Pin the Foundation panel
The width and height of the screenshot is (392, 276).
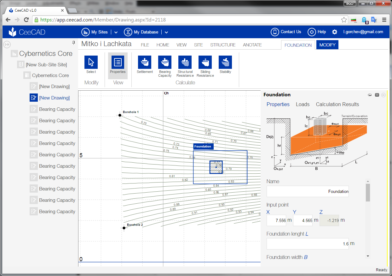(370, 95)
